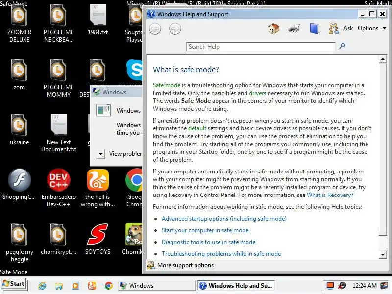Launch Chrome from taskbar quick launch
Screen dimensions: 392x294
(x=108, y=286)
